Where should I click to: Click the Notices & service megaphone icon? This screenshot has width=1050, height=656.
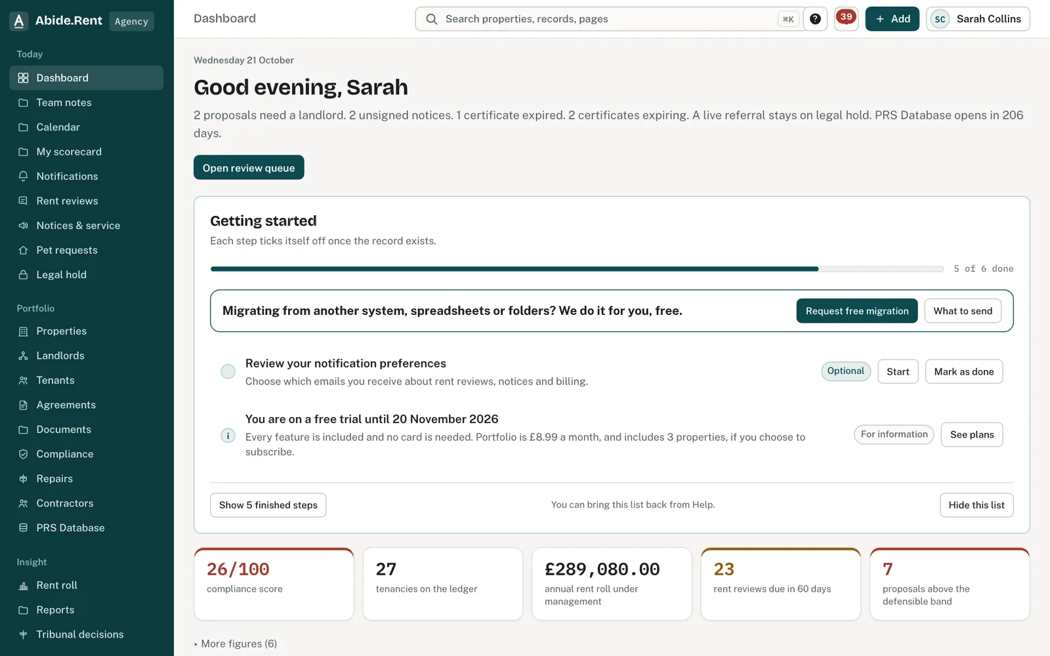23,226
